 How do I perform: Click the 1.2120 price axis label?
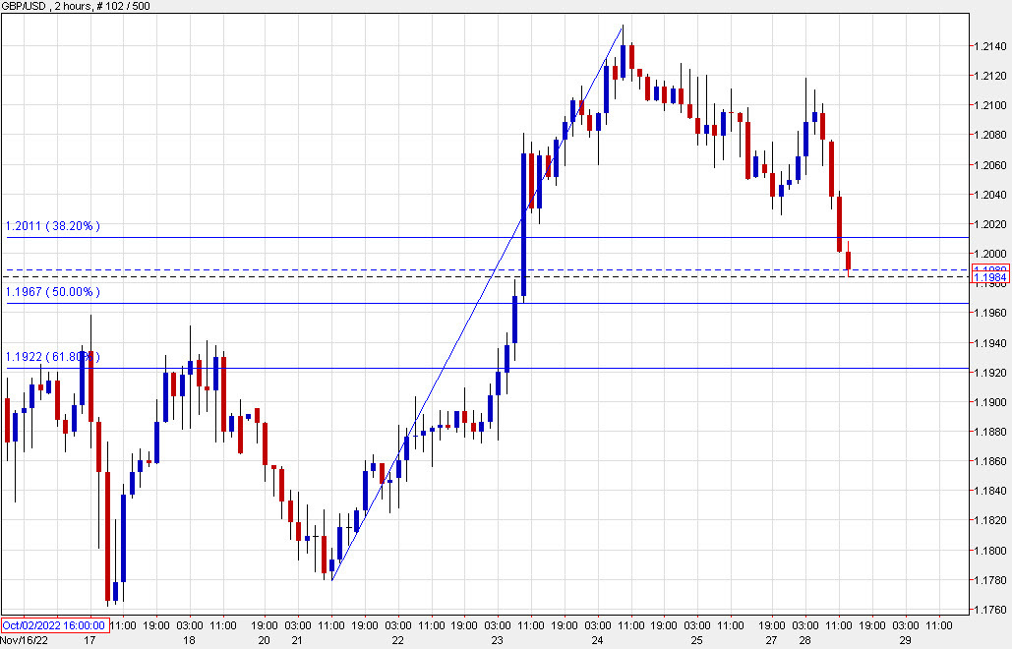coord(990,76)
